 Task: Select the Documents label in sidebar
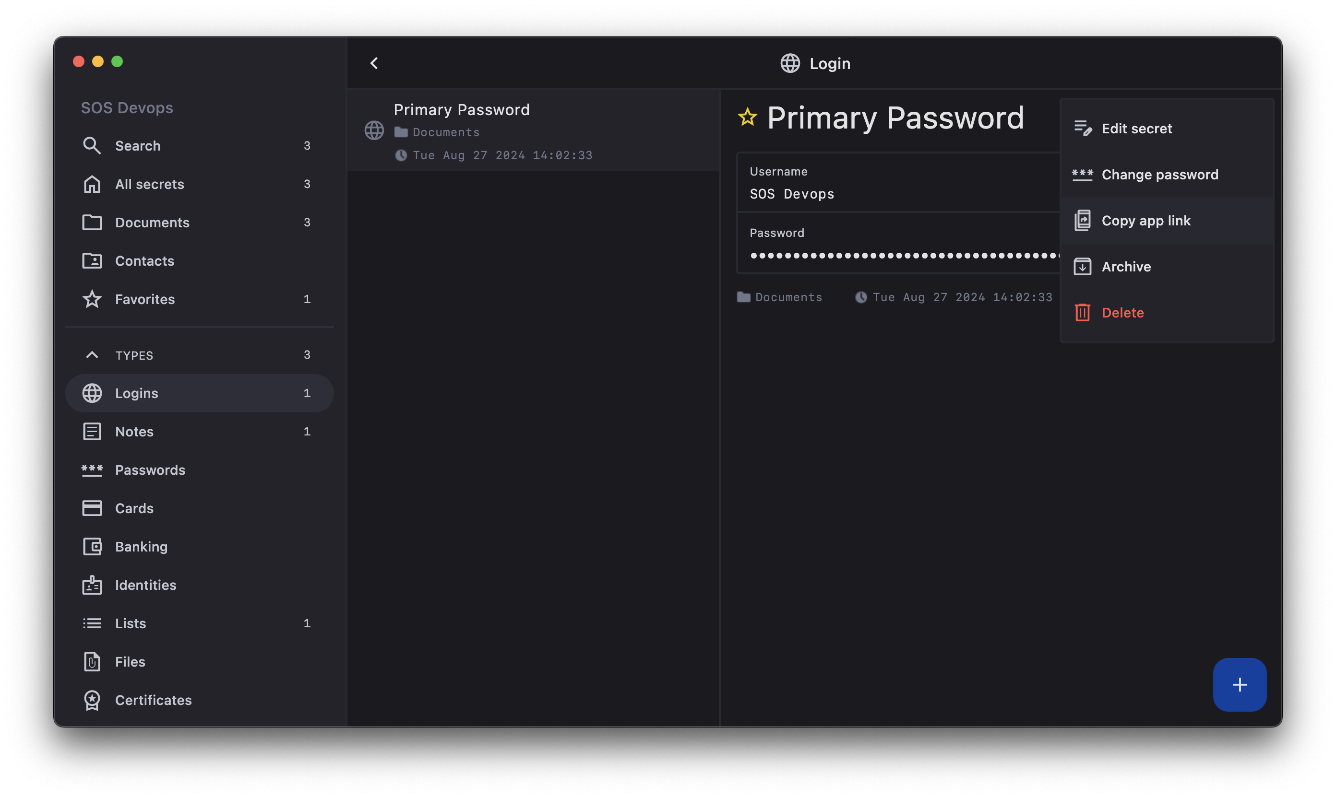152,223
